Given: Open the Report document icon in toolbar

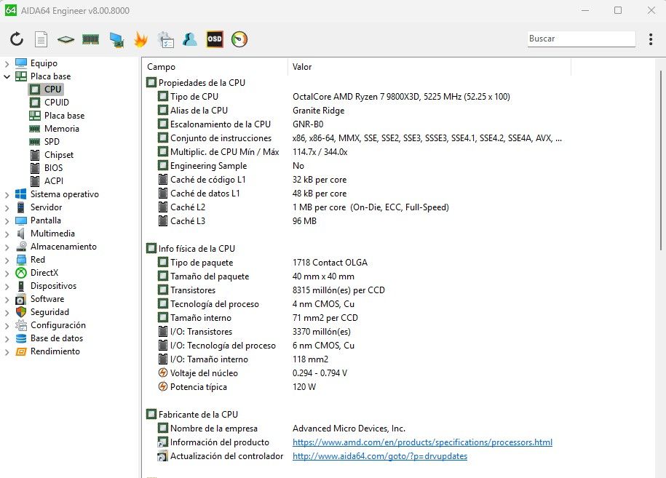Looking at the screenshot, I should tap(41, 39).
